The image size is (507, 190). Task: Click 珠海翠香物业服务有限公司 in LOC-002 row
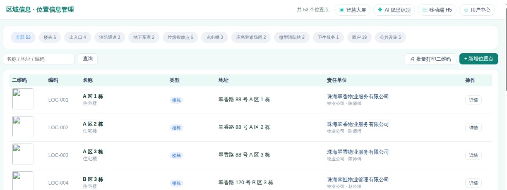tap(358, 124)
